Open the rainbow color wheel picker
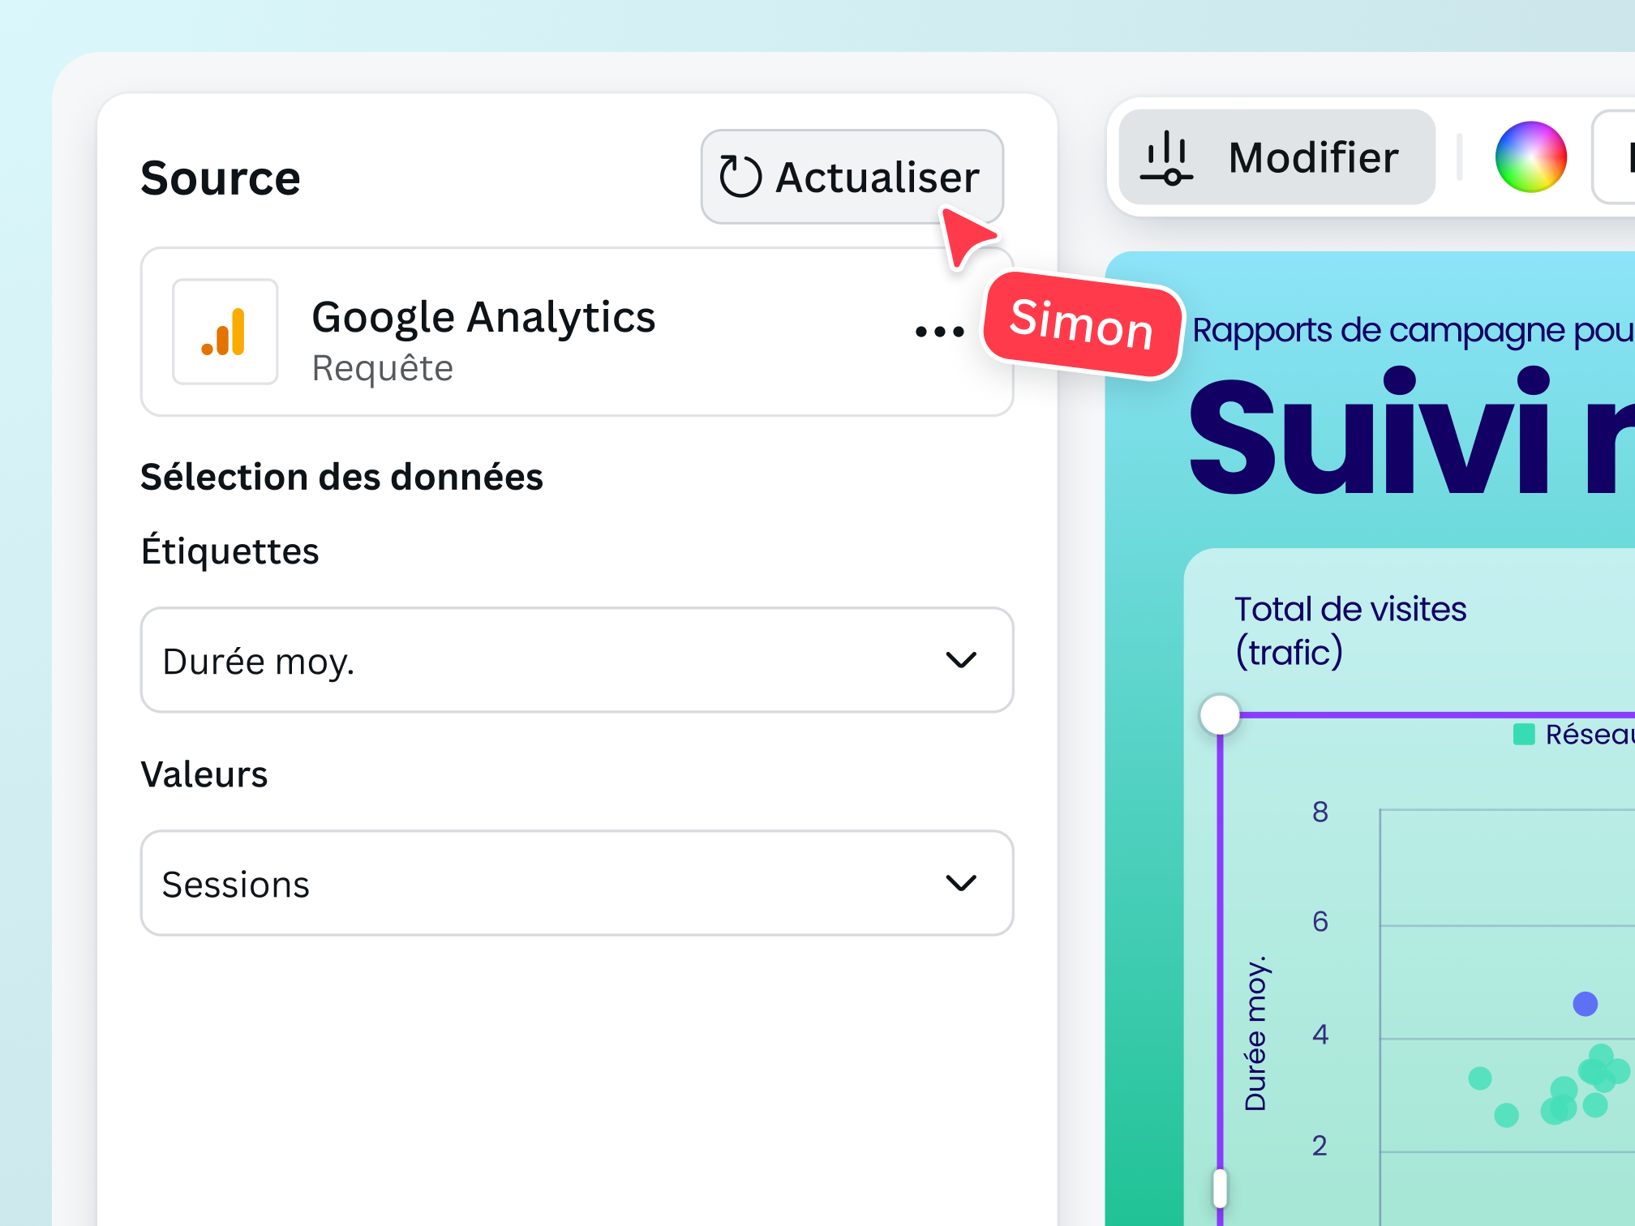The height and width of the screenshot is (1226, 1635). pyautogui.click(x=1530, y=157)
